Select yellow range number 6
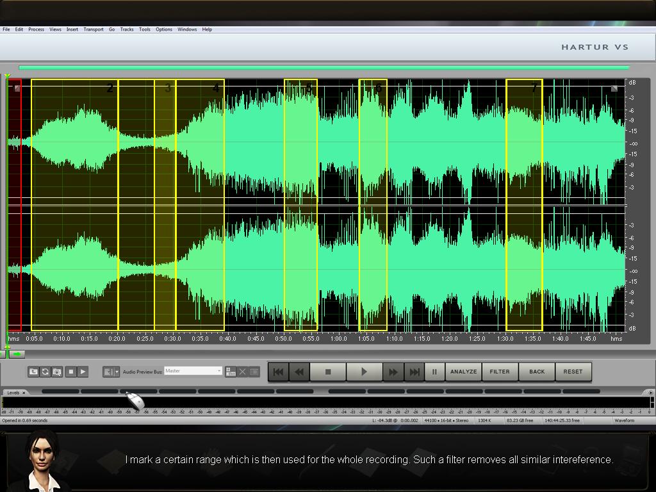This screenshot has height=492, width=656. 373,204
